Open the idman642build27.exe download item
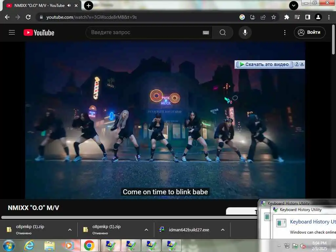 coord(189,230)
